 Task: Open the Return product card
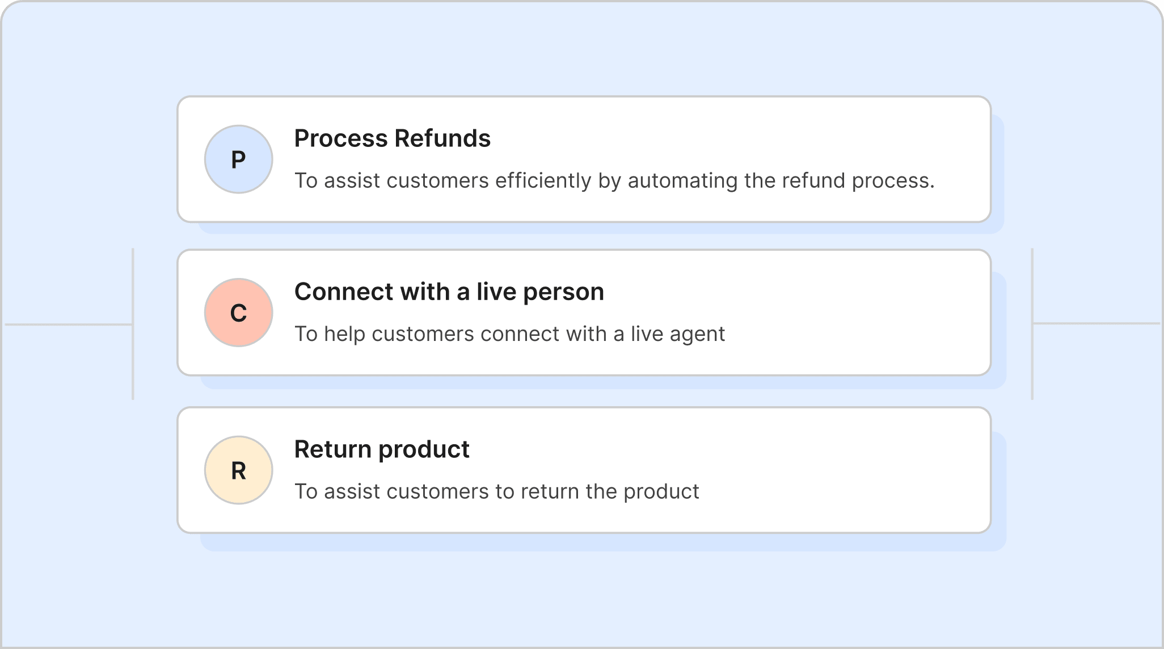[x=584, y=470]
